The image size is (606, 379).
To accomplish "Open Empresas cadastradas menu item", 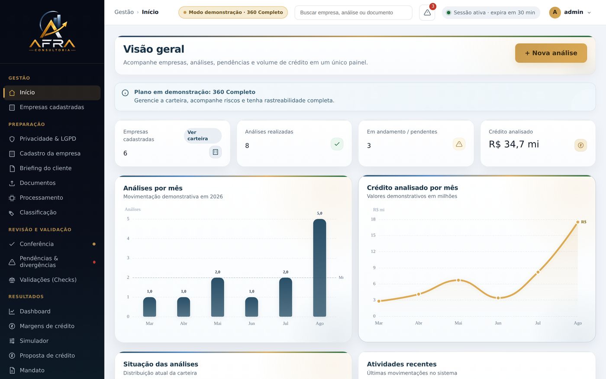I will [x=52, y=107].
